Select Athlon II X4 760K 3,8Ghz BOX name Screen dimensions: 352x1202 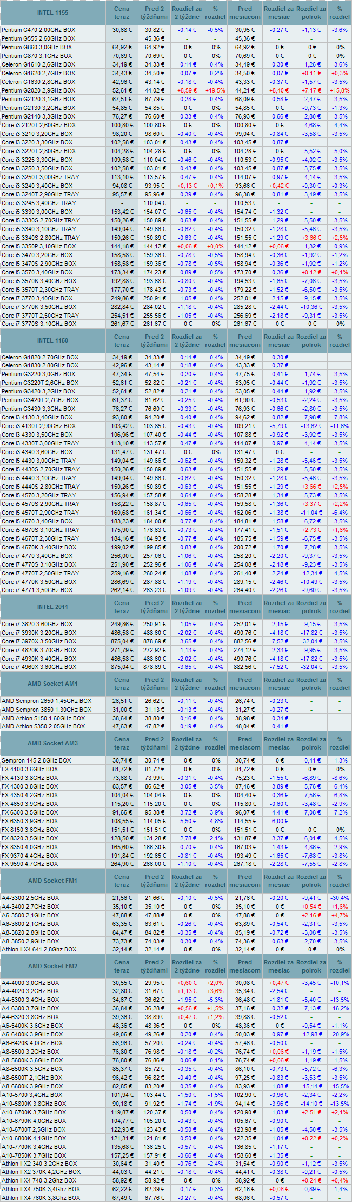point(41,1198)
